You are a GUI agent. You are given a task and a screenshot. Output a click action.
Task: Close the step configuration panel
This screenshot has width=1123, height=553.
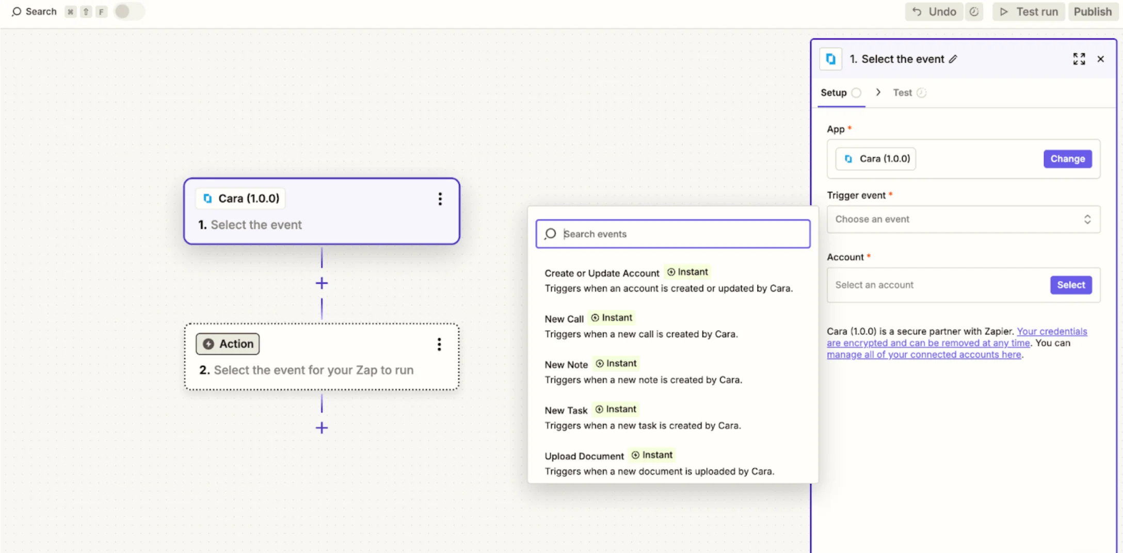point(1101,59)
